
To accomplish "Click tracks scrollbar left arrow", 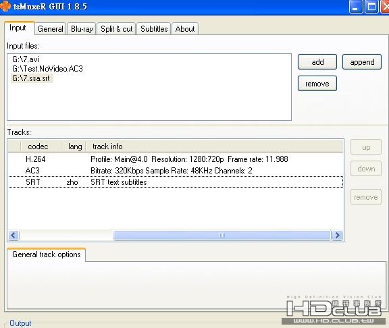I will tap(14, 235).
